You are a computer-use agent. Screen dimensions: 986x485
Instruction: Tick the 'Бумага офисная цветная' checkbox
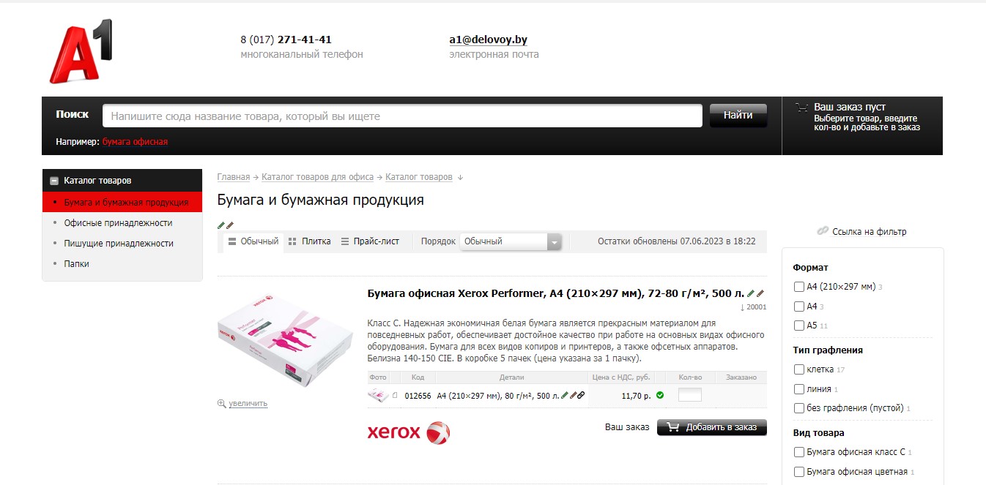[799, 472]
